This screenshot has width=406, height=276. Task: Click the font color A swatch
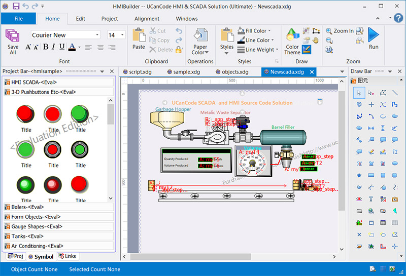tap(72, 47)
